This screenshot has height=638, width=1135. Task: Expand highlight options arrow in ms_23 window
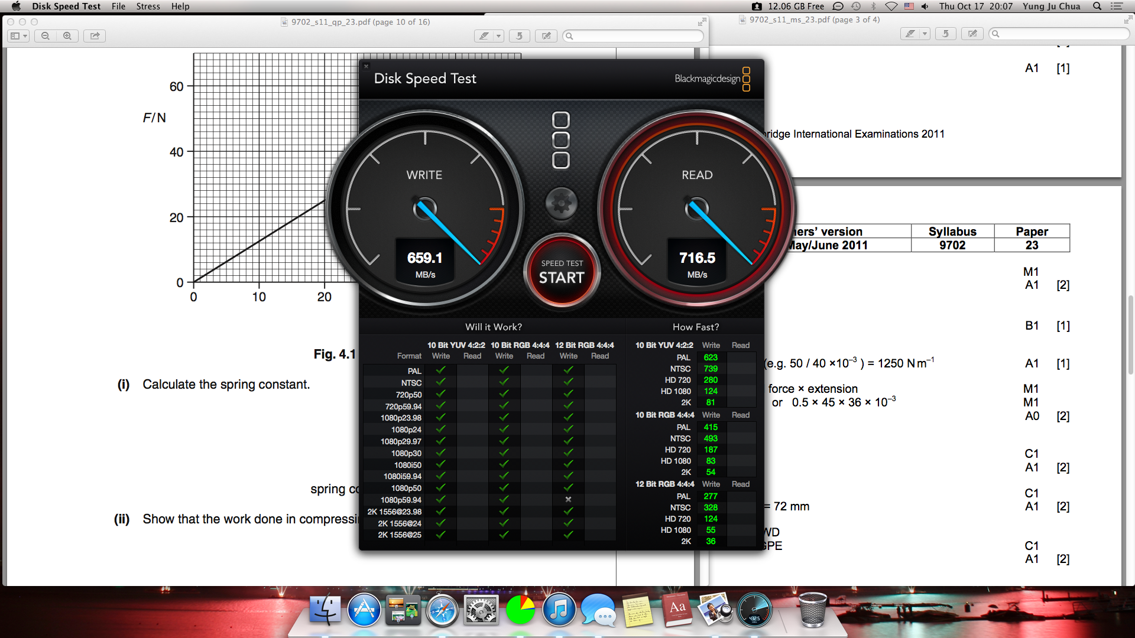tap(925, 34)
